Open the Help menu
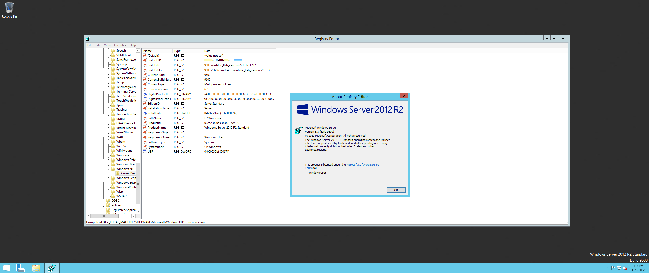 click(133, 45)
